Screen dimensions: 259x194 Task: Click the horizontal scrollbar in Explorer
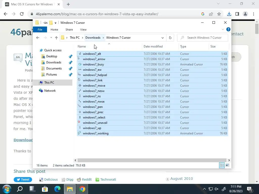coord(152,160)
